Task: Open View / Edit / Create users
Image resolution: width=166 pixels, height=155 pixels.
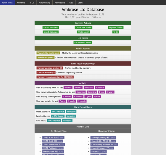Action: 48,53
